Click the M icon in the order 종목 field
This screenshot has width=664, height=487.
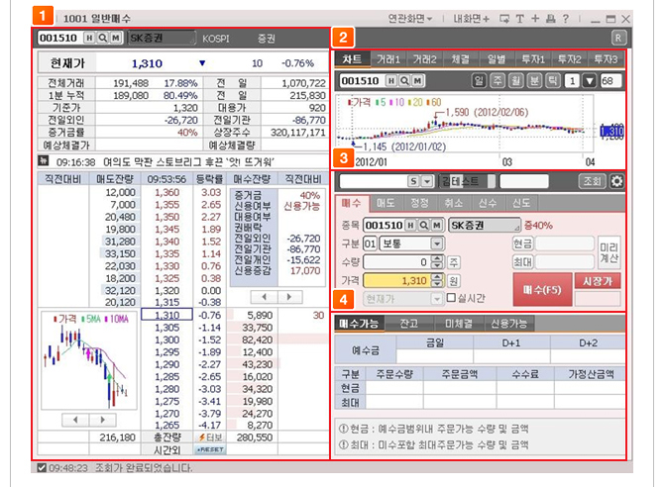pyautogui.click(x=437, y=226)
